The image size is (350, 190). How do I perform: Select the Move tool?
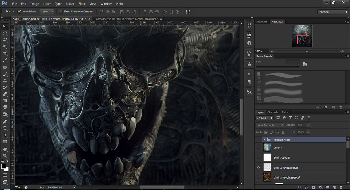(5, 26)
